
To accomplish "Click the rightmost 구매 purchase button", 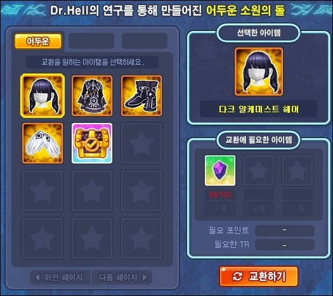I will (x=297, y=209).
